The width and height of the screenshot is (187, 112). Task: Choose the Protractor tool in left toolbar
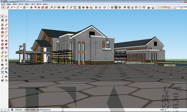[x=2, y=56]
